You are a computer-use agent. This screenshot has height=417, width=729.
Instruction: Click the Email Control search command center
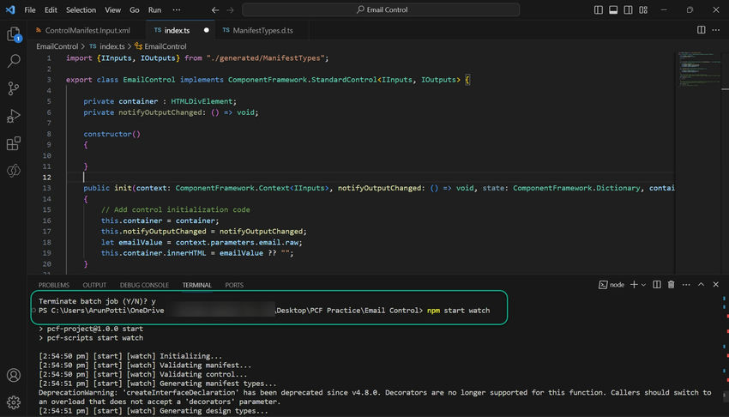click(381, 9)
